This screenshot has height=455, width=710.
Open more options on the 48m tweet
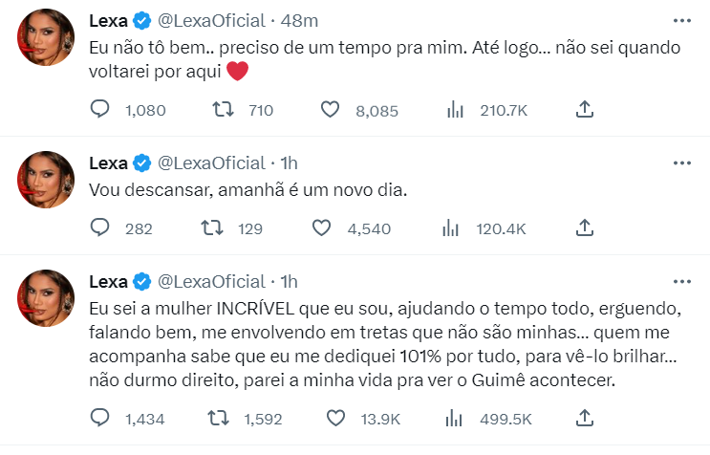coord(681,20)
